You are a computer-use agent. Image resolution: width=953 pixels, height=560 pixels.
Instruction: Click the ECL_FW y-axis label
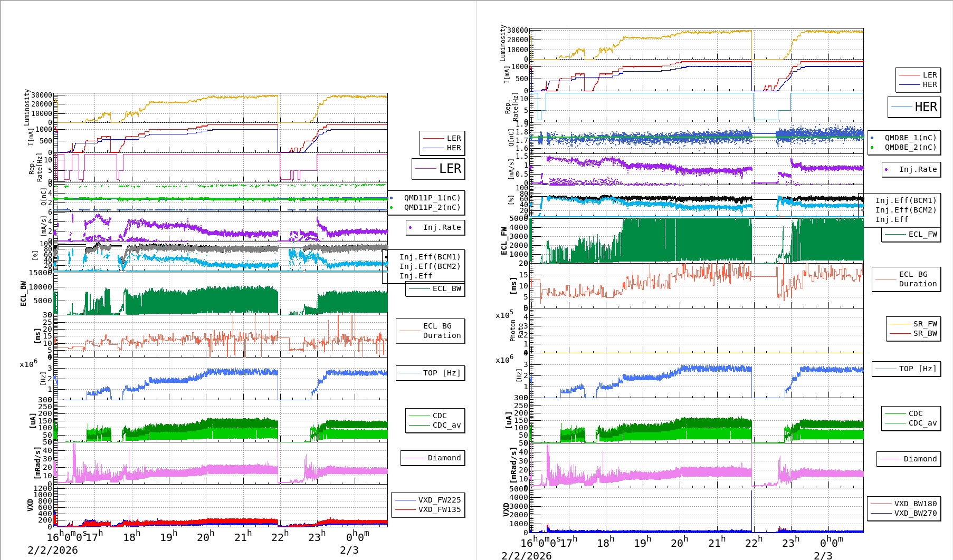pos(504,241)
